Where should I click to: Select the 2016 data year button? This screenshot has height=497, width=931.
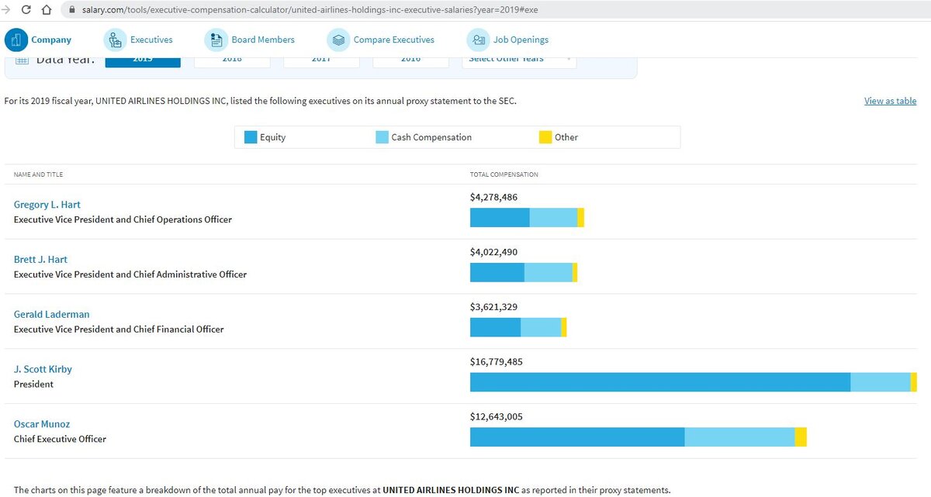(410, 62)
